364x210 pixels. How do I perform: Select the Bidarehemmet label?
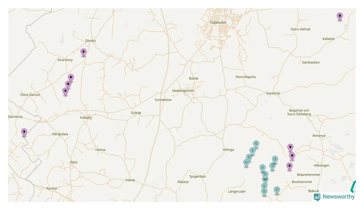309,175
